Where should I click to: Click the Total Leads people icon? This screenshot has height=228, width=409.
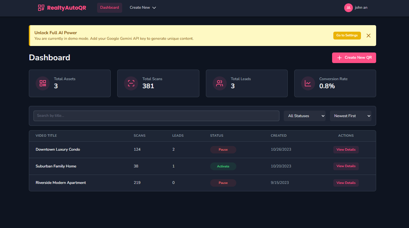(220, 83)
